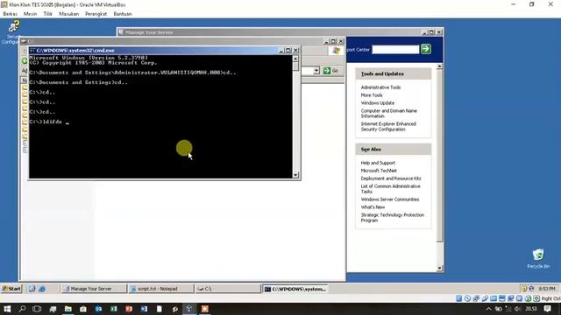The image size is (561, 315).
Task: Open the Windows Update link
Action: 378,103
